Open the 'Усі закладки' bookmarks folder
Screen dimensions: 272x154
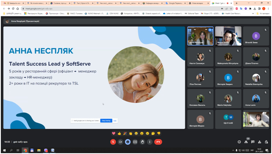[x=263, y=13]
